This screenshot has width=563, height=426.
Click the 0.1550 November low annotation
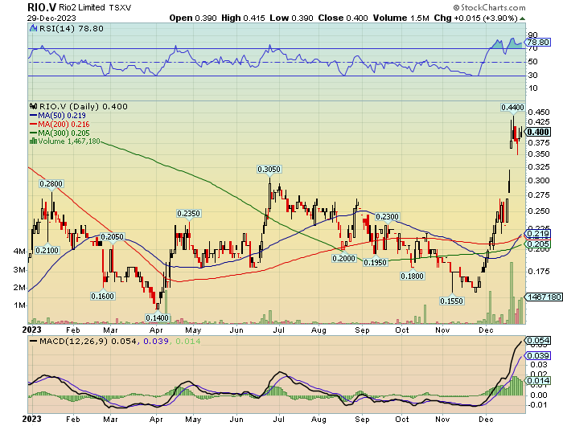452,301
